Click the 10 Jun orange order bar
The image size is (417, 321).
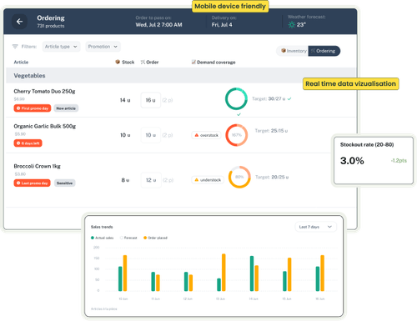125,273
